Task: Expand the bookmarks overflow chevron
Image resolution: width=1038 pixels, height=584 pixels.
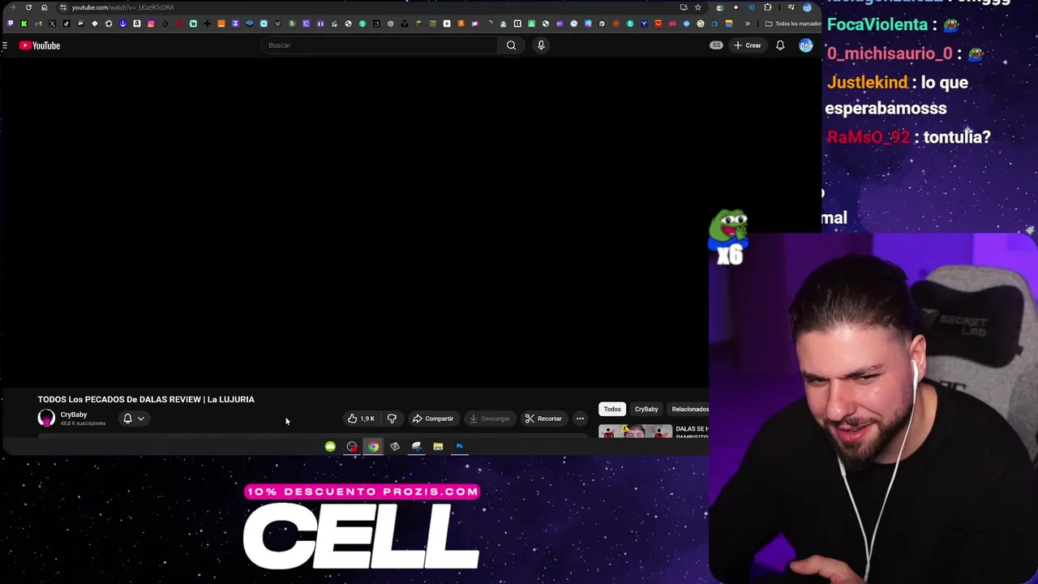Action: [748, 24]
